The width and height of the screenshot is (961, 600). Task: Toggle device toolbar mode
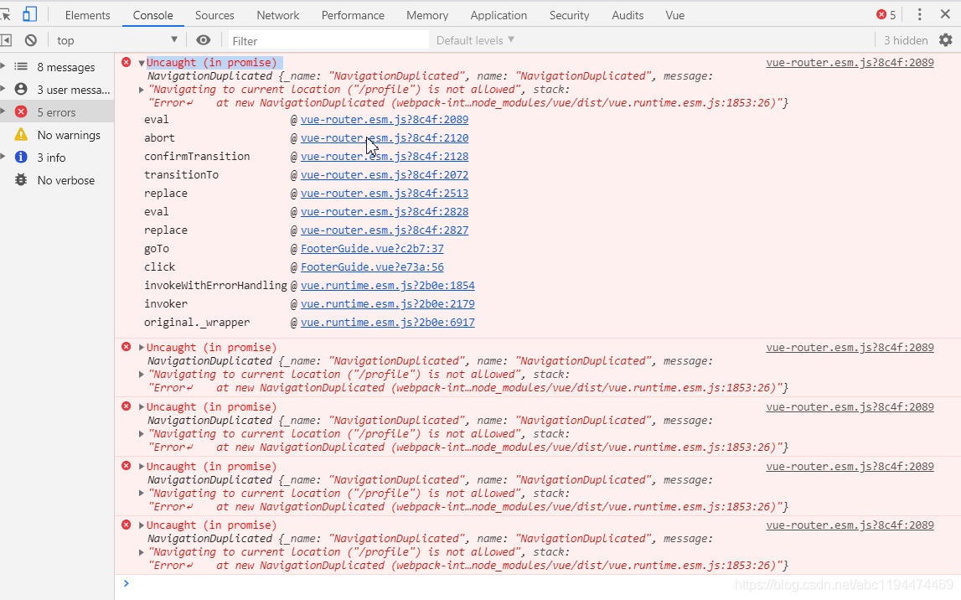(28, 14)
